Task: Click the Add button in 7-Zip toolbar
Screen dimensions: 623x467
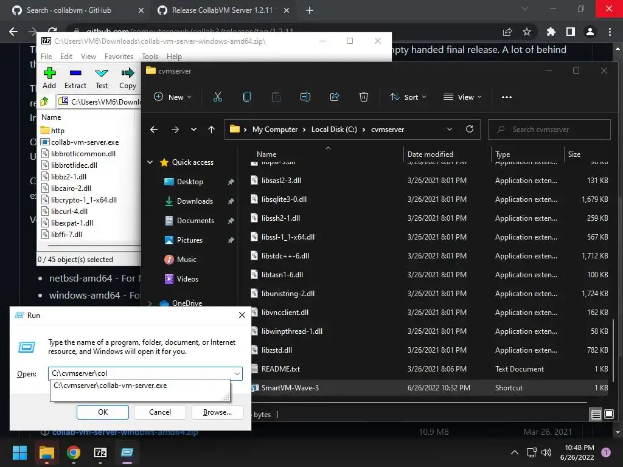Action: click(49, 78)
